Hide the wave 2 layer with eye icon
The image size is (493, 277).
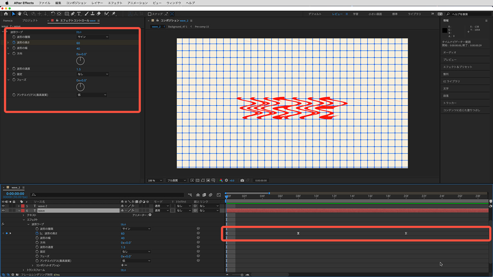[3, 206]
